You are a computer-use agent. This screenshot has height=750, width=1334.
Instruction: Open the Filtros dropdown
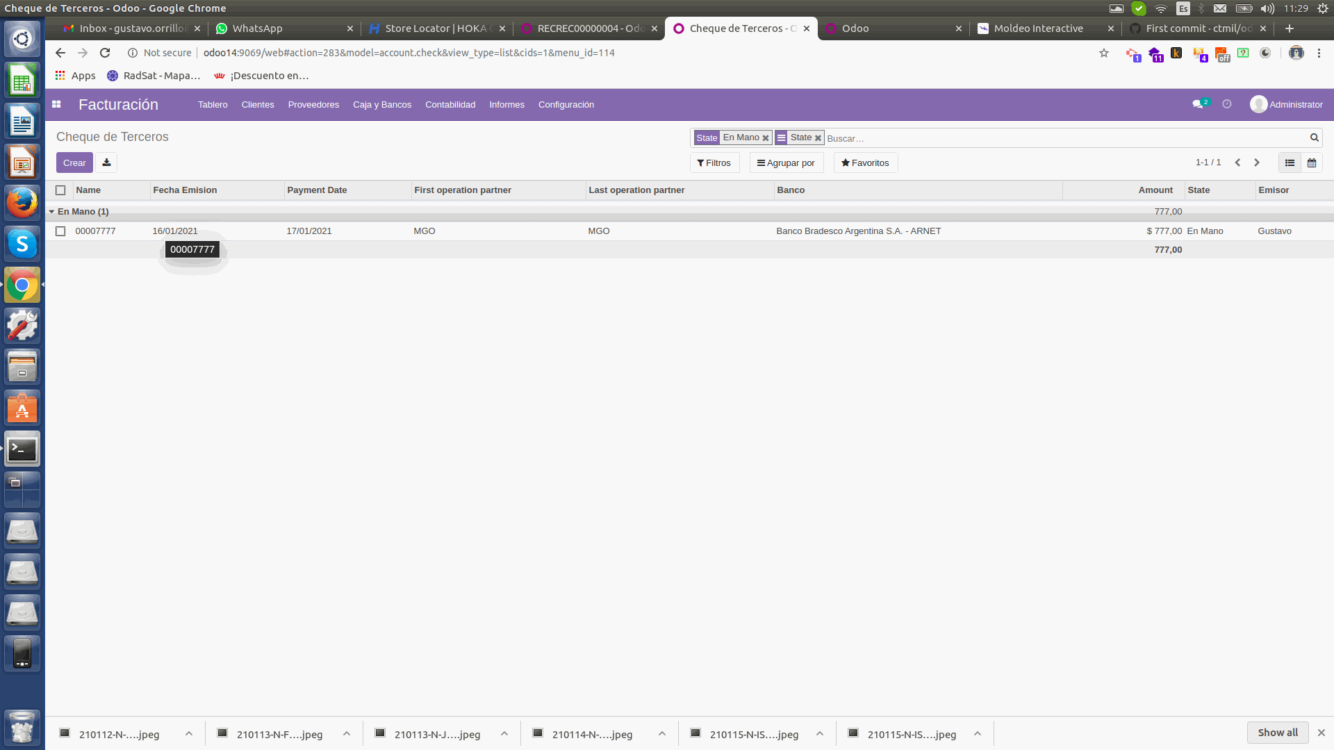pos(714,162)
